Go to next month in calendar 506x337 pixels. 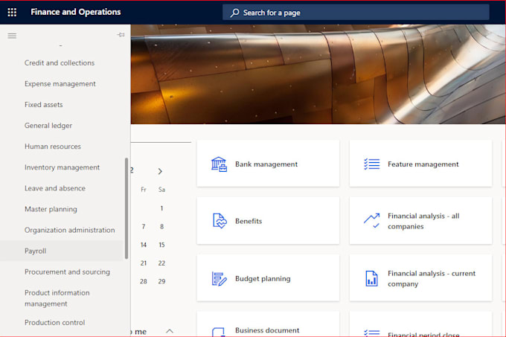(159, 171)
